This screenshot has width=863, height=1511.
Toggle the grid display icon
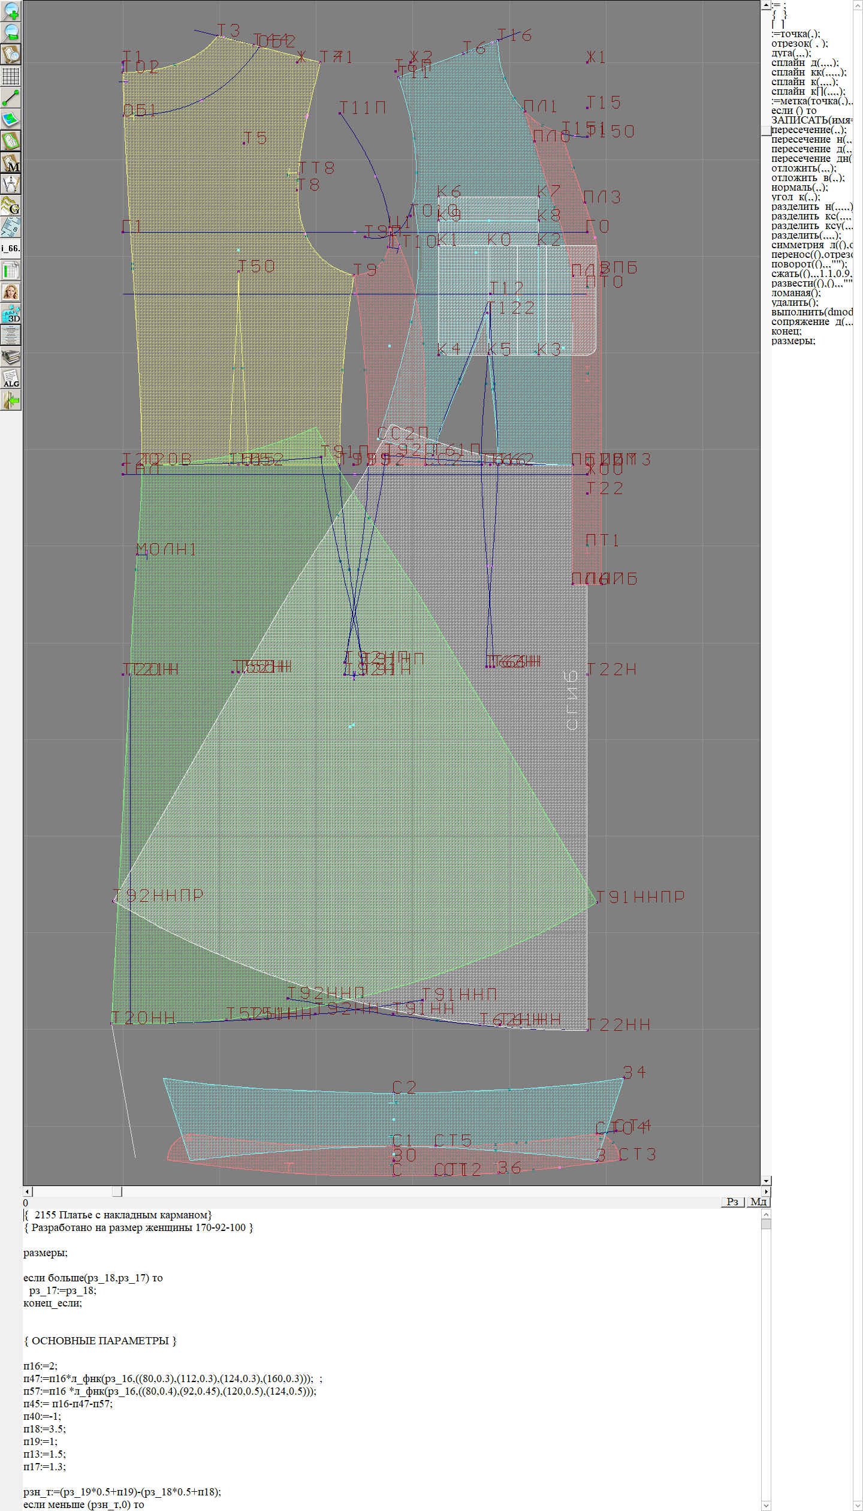(11, 76)
